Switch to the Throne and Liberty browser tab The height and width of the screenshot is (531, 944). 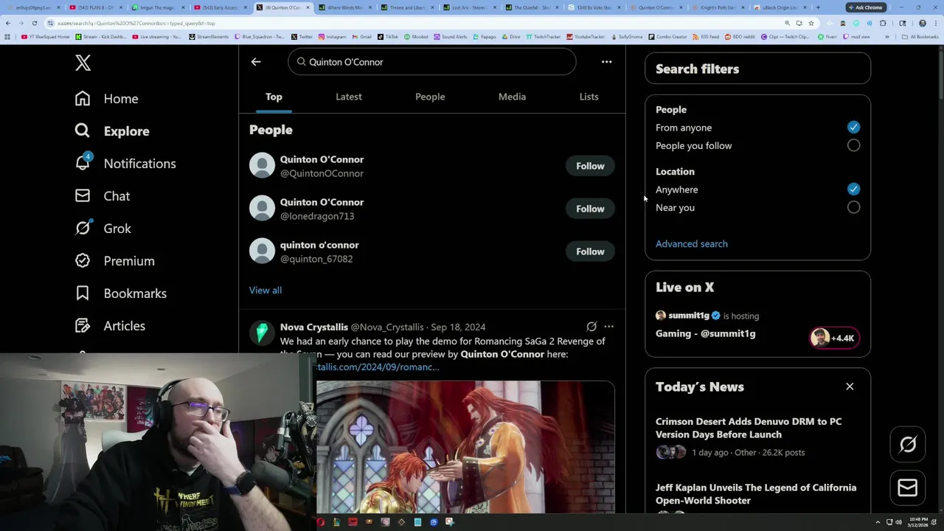407,7
